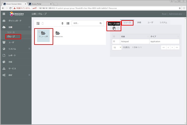
Task: Tick the Notepad row checkbox
Action: pos(114,42)
